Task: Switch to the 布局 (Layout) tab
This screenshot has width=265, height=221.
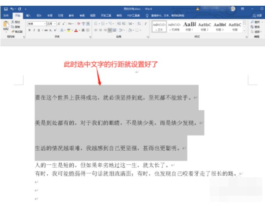Action: point(49,15)
